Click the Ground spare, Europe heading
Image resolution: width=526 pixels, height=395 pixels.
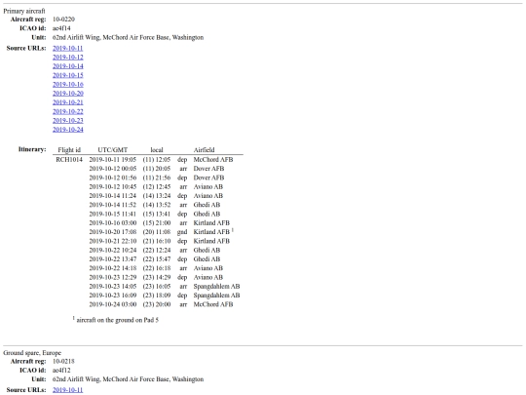pyautogui.click(x=32, y=353)
